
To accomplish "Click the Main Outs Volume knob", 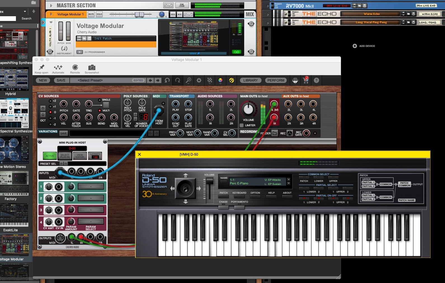I will [248, 109].
